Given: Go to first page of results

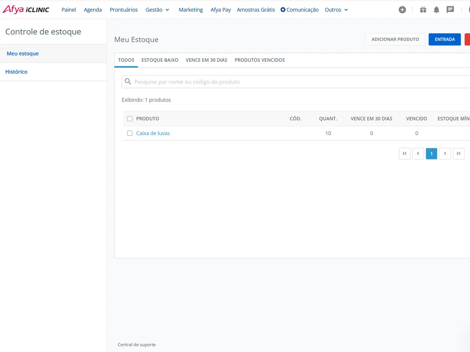Looking at the screenshot, I should [x=405, y=154].
